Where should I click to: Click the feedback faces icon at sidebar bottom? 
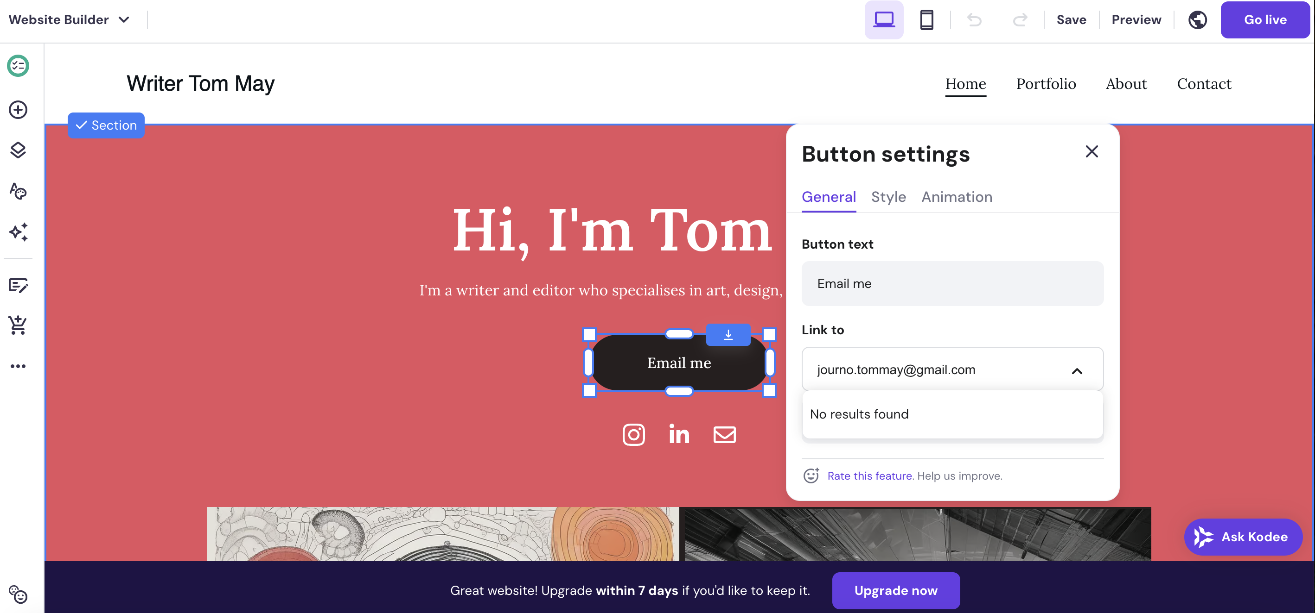click(18, 594)
